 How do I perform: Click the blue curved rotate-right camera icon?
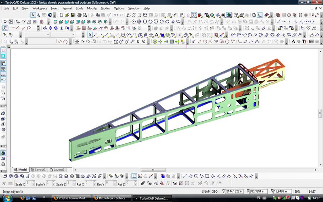tap(67, 28)
